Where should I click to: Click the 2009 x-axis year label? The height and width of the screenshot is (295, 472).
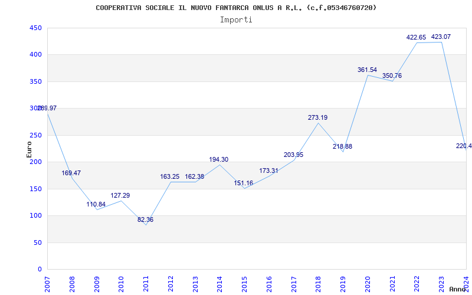(x=97, y=284)
